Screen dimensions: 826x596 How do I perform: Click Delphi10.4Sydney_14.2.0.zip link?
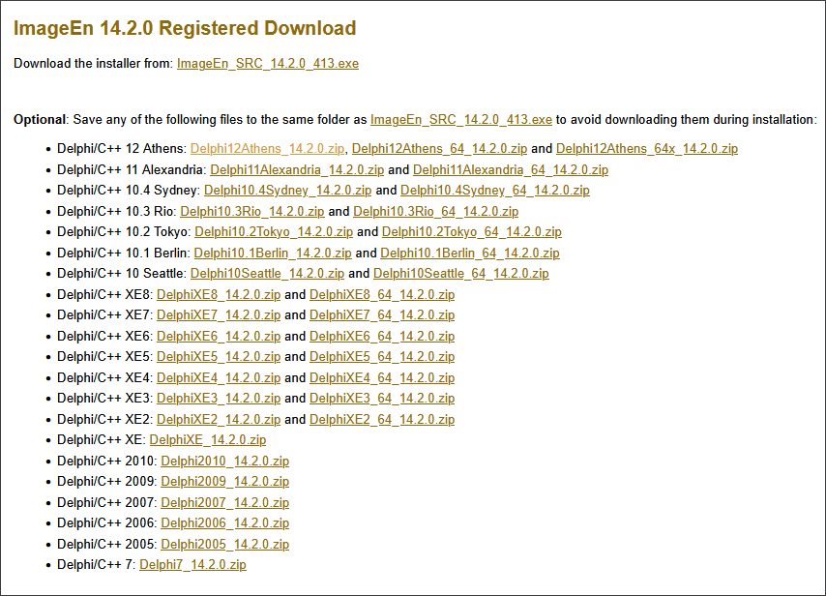[287, 191]
